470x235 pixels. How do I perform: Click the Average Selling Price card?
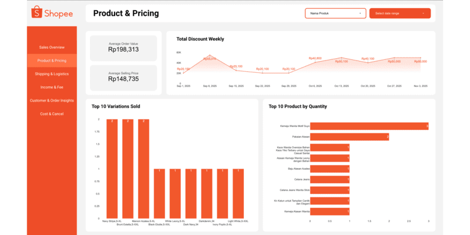[x=123, y=77]
